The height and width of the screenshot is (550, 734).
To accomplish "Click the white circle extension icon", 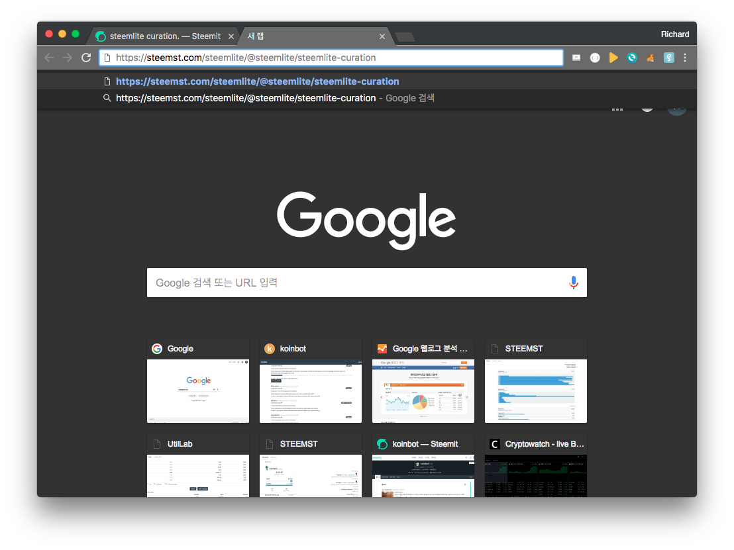I will pyautogui.click(x=595, y=58).
